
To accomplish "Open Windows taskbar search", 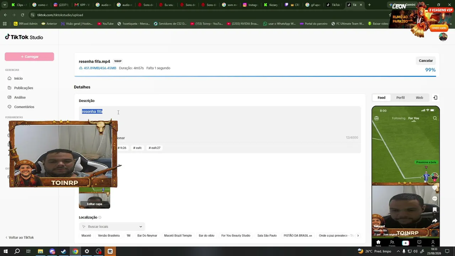I will point(17,251).
